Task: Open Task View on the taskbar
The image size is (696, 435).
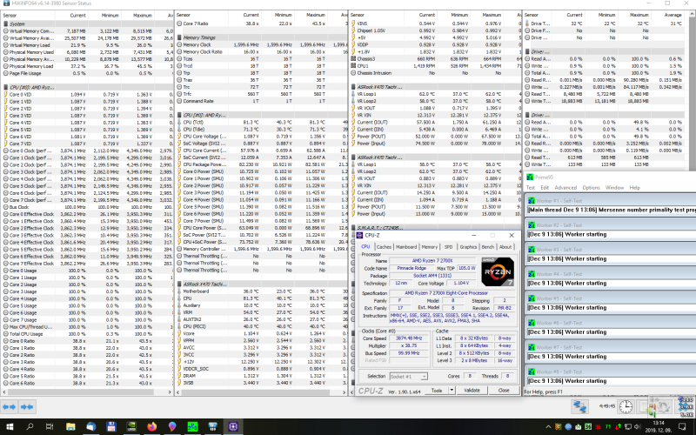Action: click(50, 426)
